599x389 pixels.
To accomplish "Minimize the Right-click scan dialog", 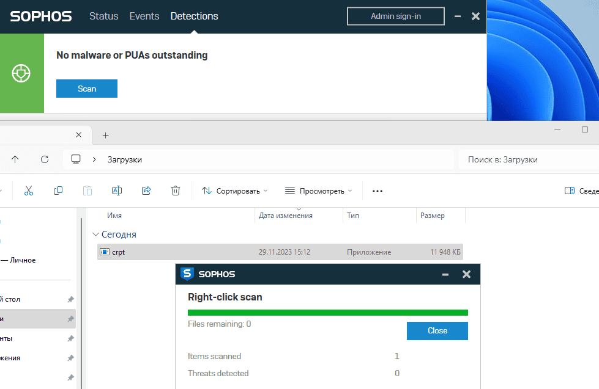I will (x=445, y=274).
